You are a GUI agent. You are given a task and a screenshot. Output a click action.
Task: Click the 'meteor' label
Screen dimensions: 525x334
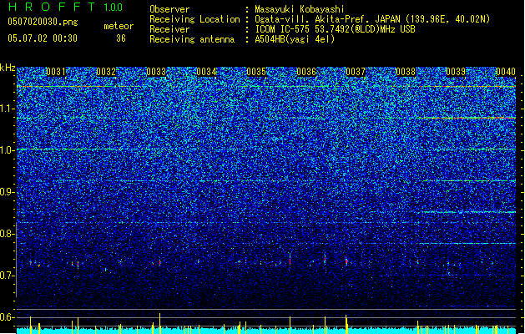click(119, 26)
